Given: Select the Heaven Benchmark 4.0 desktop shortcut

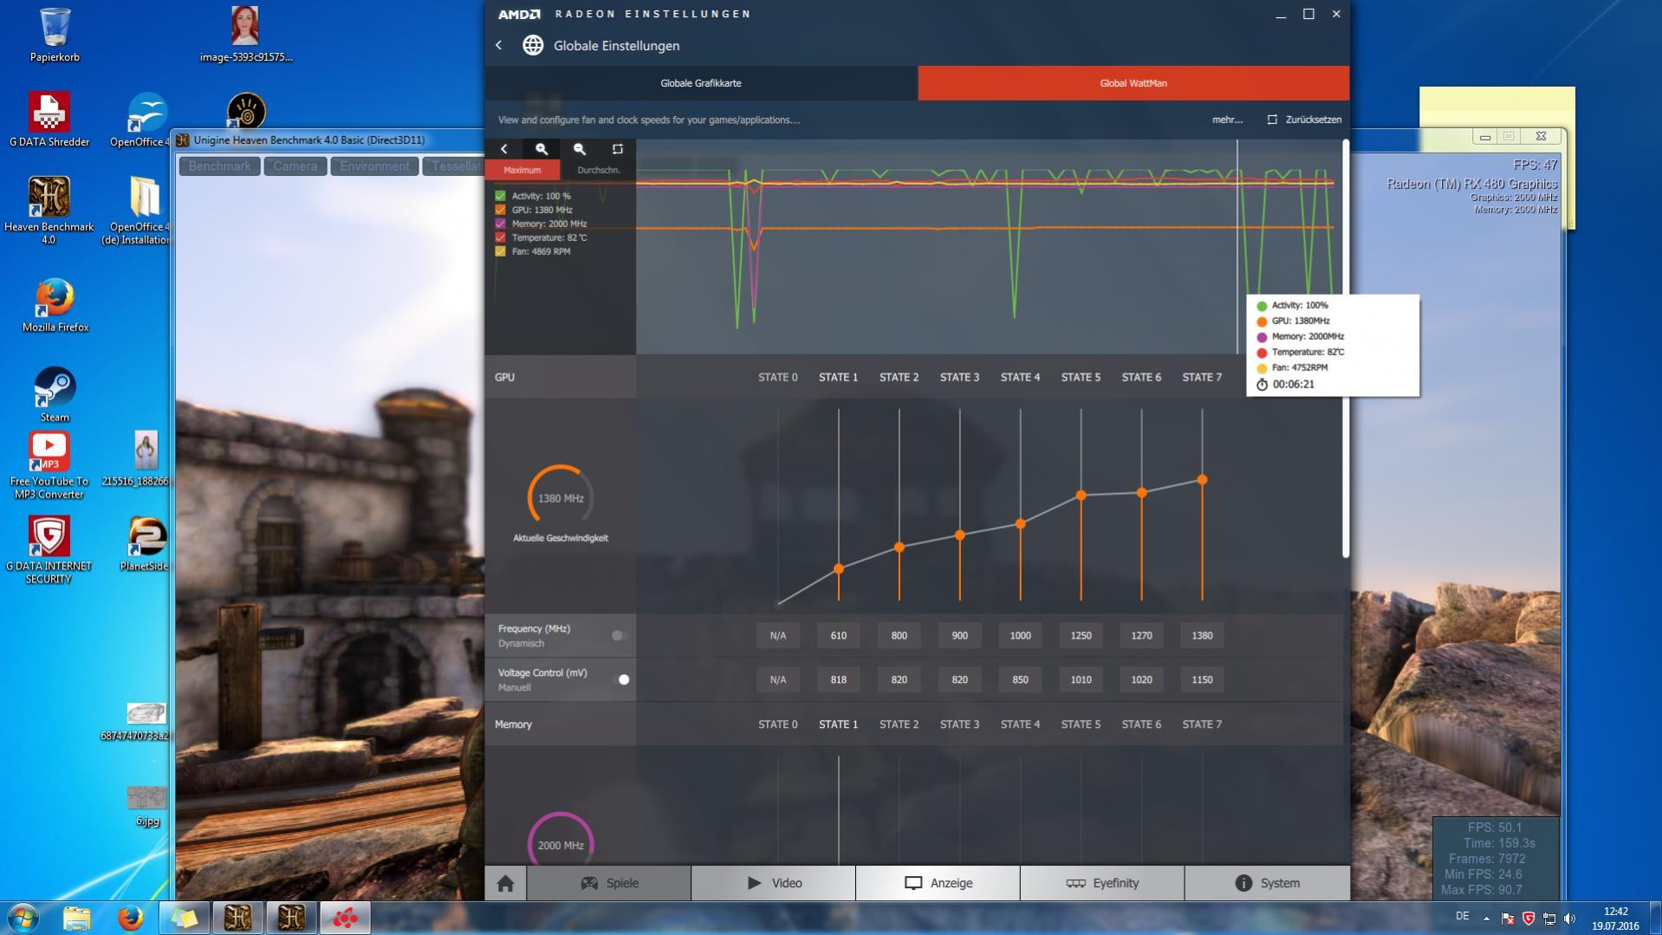Looking at the screenshot, I should point(49,211).
